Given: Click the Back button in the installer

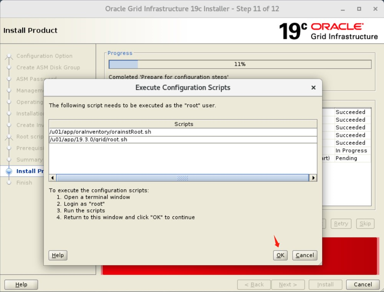Looking at the screenshot, I should coord(254,284).
